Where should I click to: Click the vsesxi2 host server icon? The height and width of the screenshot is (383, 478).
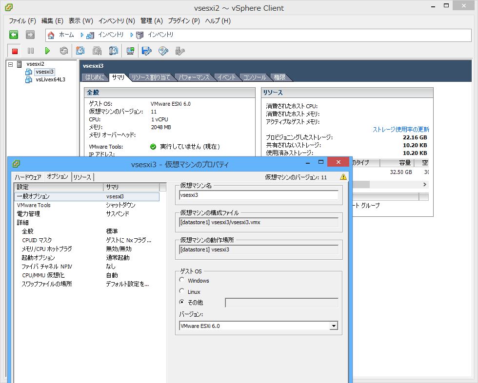tap(20, 64)
